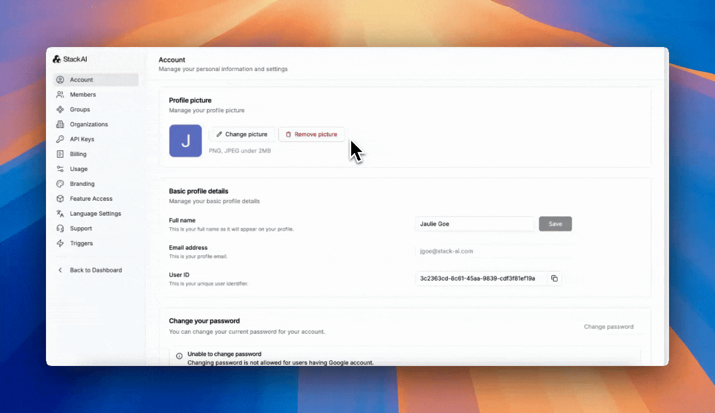
Task: Go back to Dashboard
Action: point(95,270)
